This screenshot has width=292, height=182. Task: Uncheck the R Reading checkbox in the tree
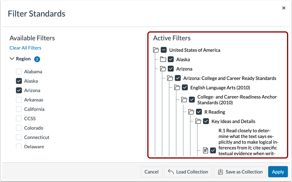coord(199,112)
